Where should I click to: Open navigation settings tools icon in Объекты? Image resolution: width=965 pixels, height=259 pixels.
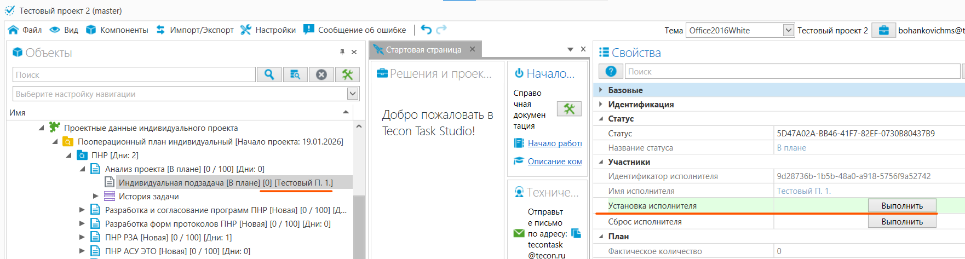(347, 74)
